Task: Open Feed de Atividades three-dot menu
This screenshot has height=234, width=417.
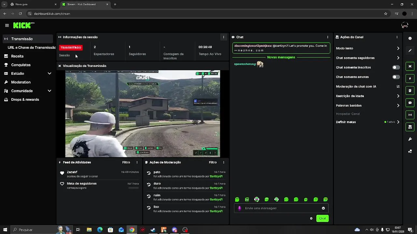Action: [137, 162]
